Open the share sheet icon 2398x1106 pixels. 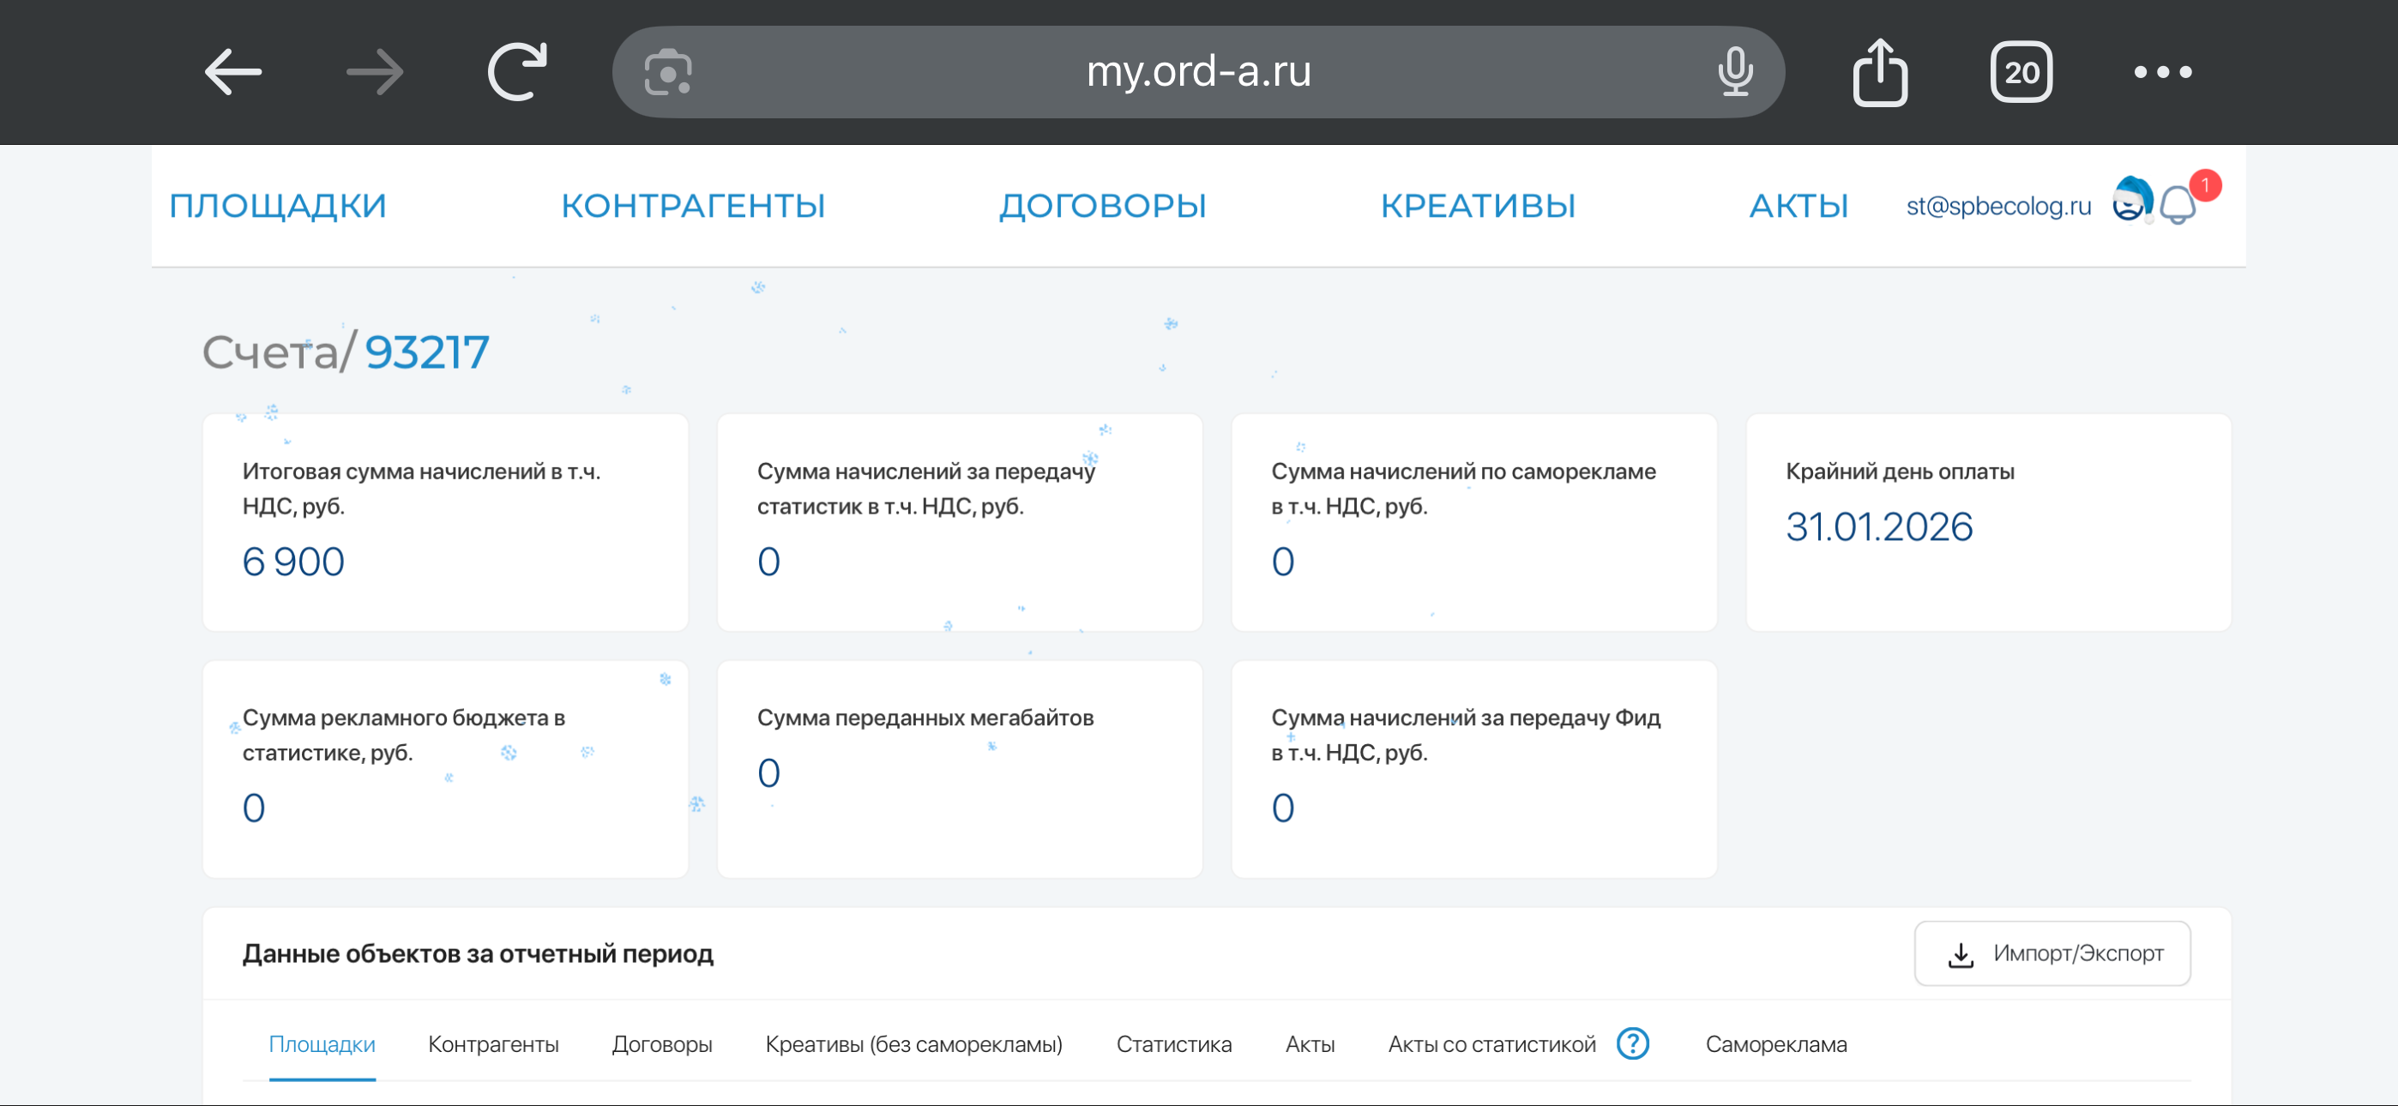1879,72
